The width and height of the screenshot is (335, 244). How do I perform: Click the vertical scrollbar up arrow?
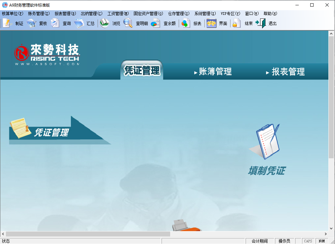coord(331,34)
